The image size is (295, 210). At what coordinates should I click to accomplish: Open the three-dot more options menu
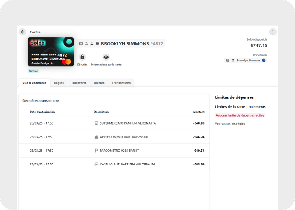tap(273, 32)
